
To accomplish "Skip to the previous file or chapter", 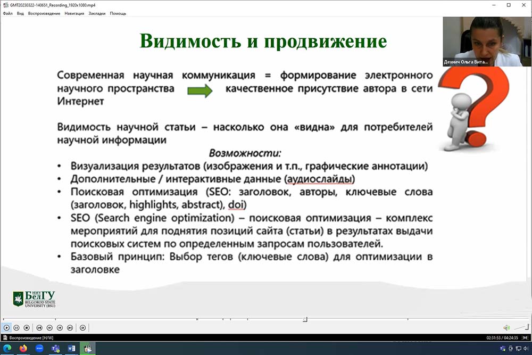I will click(x=39, y=328).
